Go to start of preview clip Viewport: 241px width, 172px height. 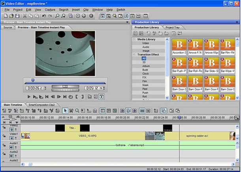pos(47,97)
